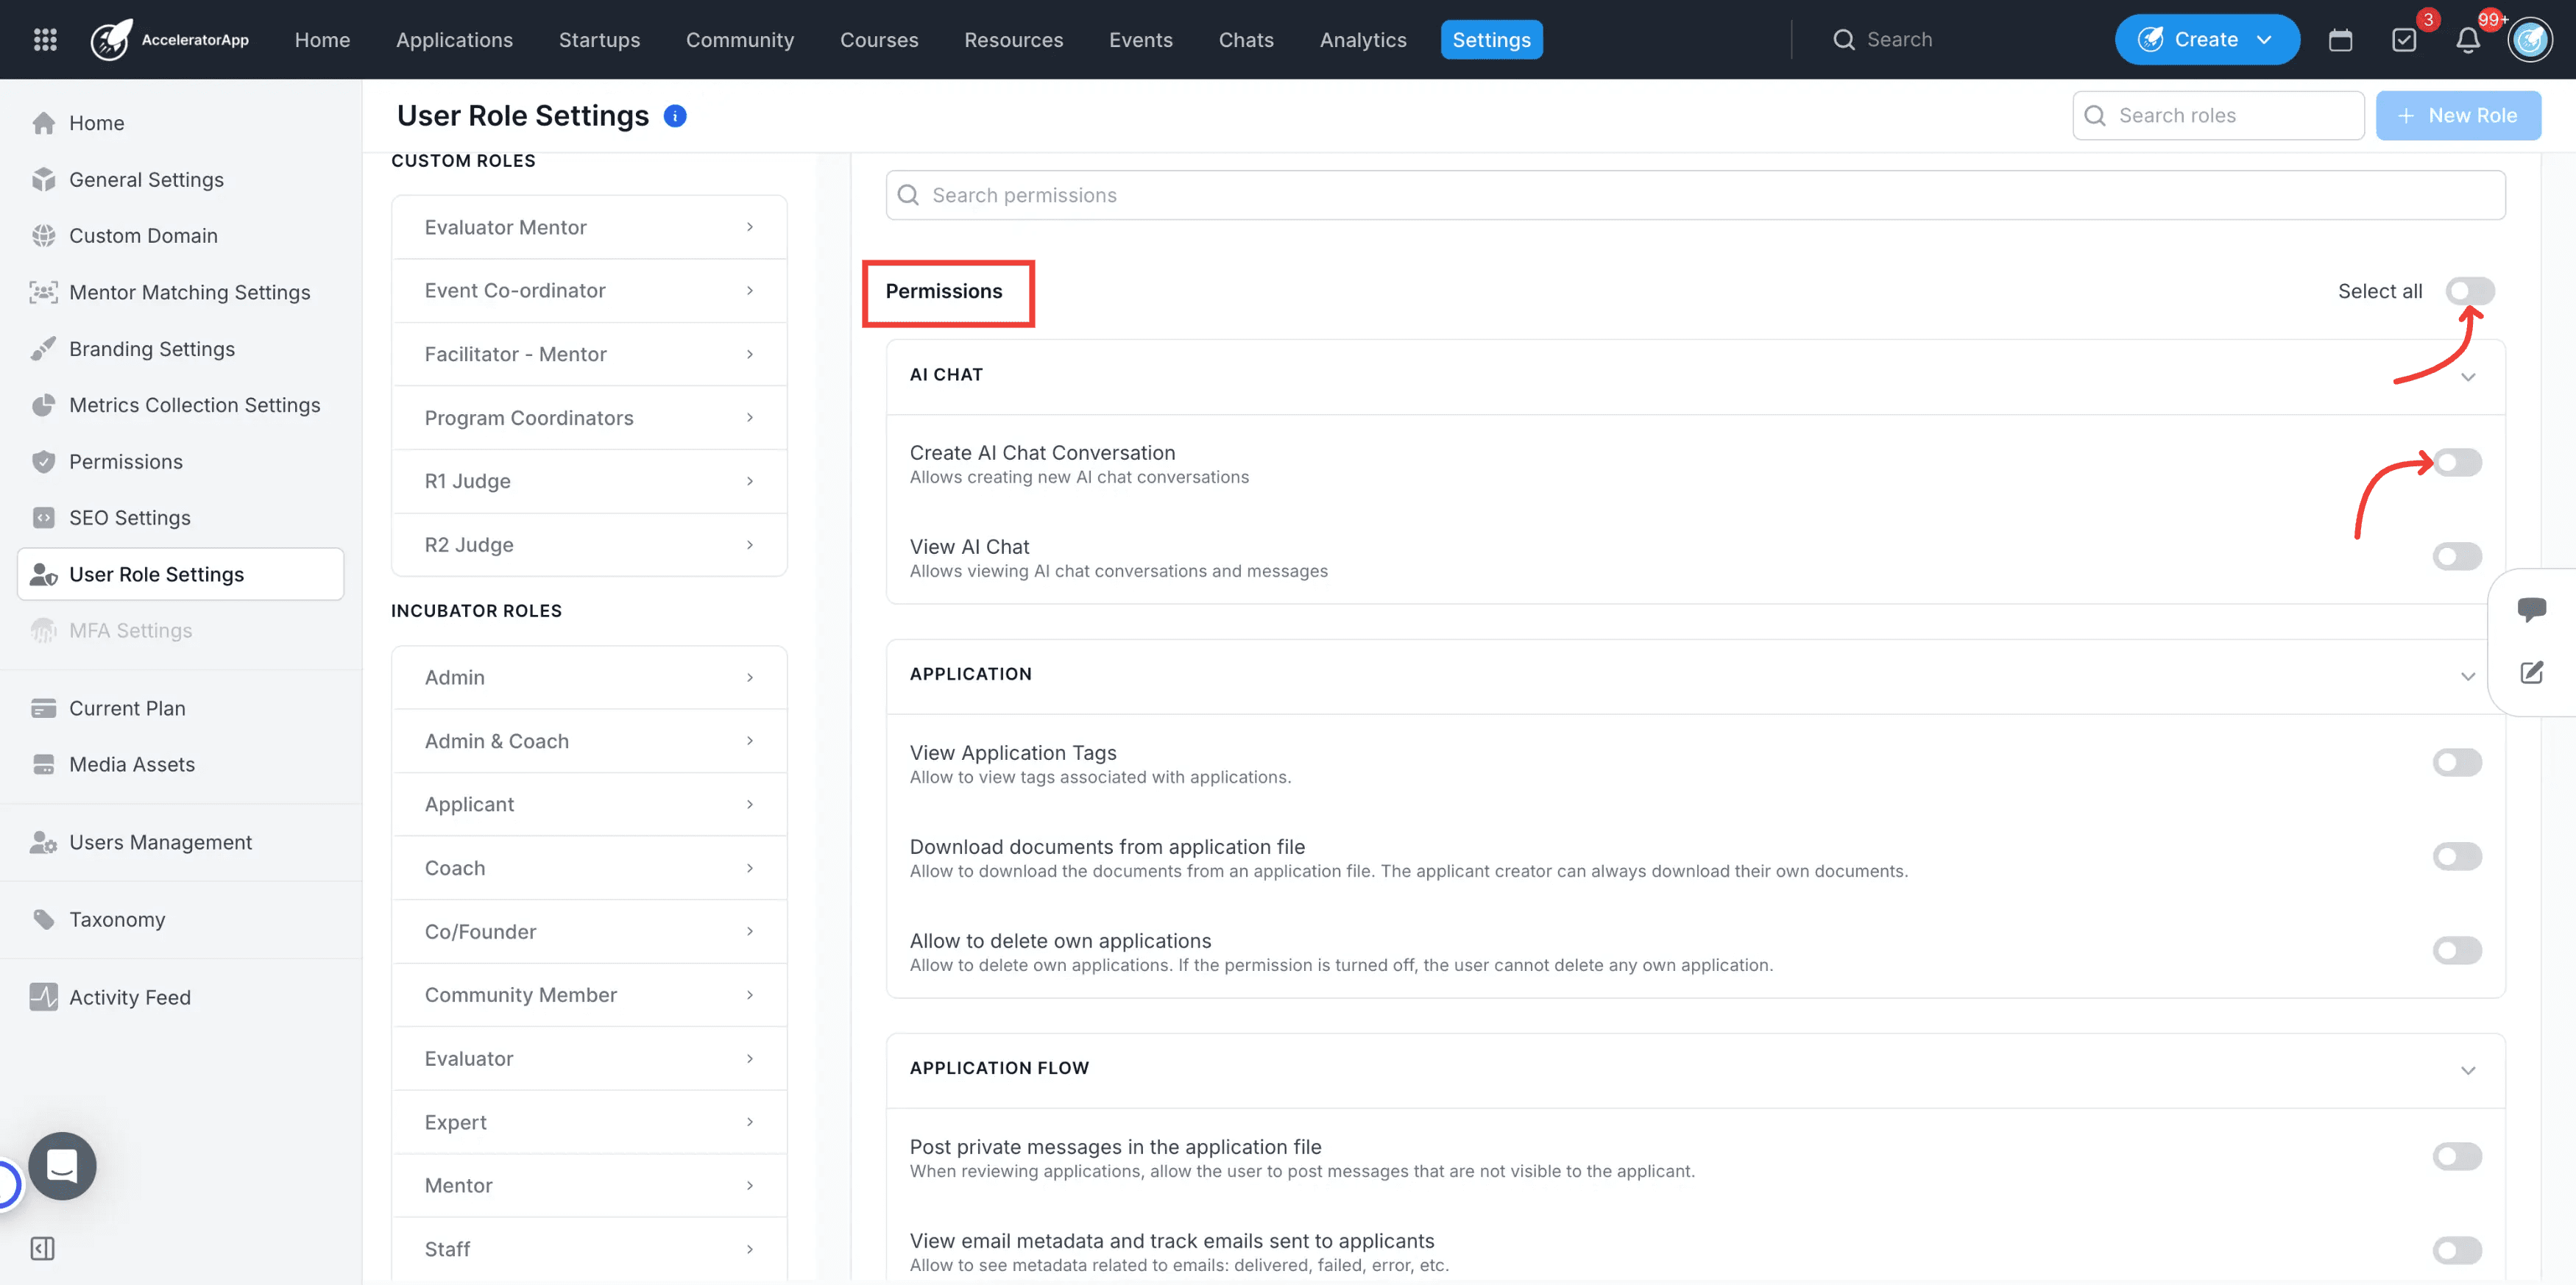The height and width of the screenshot is (1285, 2576).
Task: Open the chat bubble side panel icon
Action: click(2531, 608)
